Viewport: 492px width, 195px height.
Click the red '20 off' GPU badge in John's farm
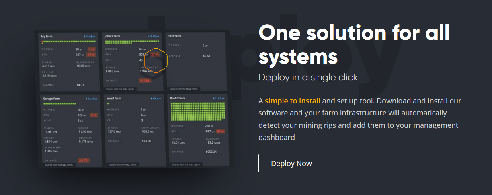point(155,54)
